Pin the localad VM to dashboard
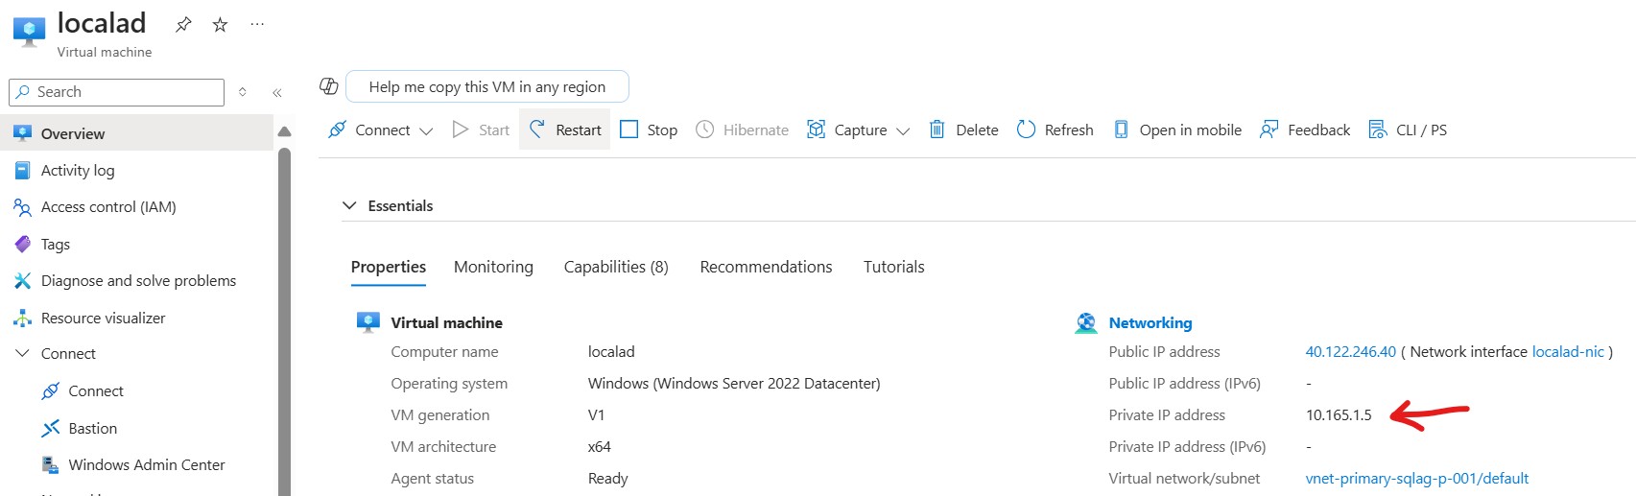This screenshot has width=1636, height=496. (x=183, y=24)
